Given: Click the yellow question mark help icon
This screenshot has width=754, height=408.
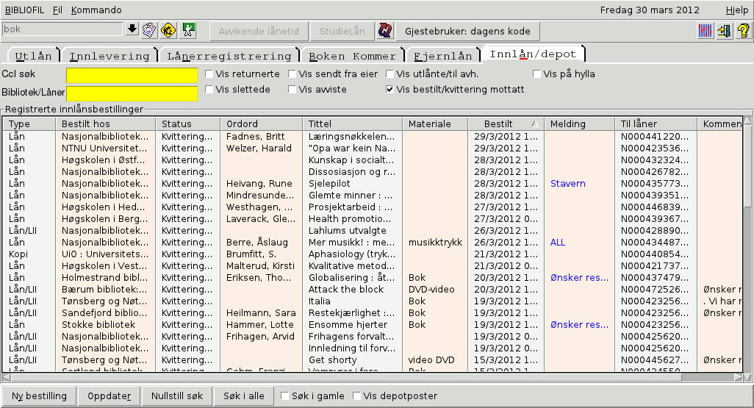Looking at the screenshot, I should tap(742, 30).
